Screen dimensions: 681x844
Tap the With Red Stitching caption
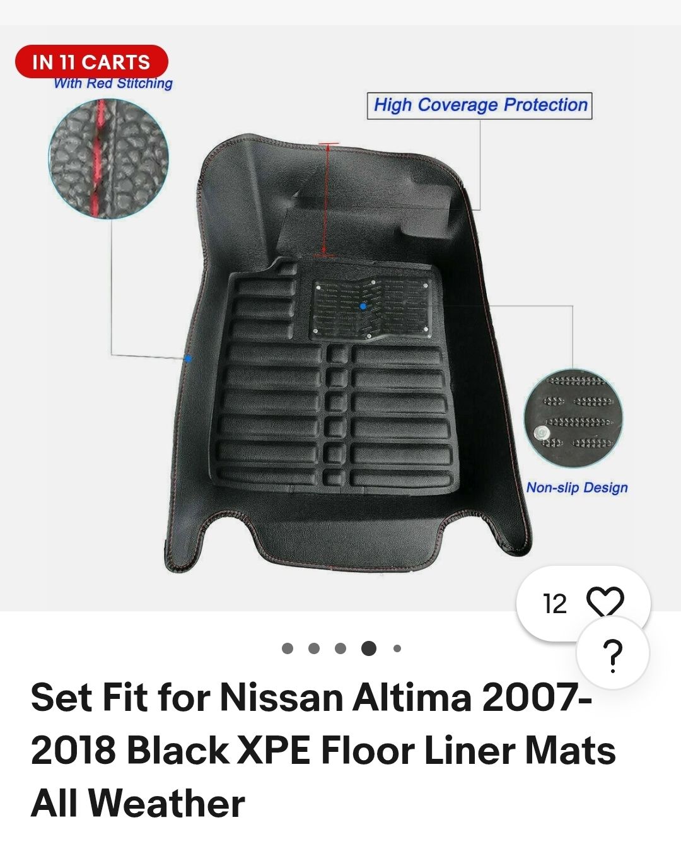pyautogui.click(x=113, y=83)
